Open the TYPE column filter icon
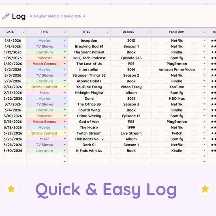 (x=64, y=32)
